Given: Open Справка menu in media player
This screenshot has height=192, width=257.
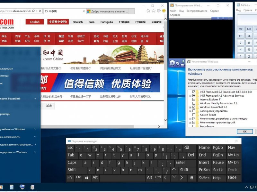Looking at the screenshot, I should [175, 15].
